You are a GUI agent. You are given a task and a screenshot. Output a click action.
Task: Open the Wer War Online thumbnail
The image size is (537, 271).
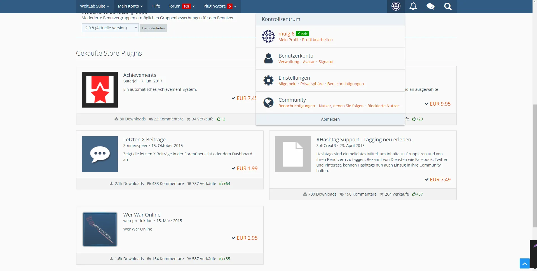[x=100, y=229]
